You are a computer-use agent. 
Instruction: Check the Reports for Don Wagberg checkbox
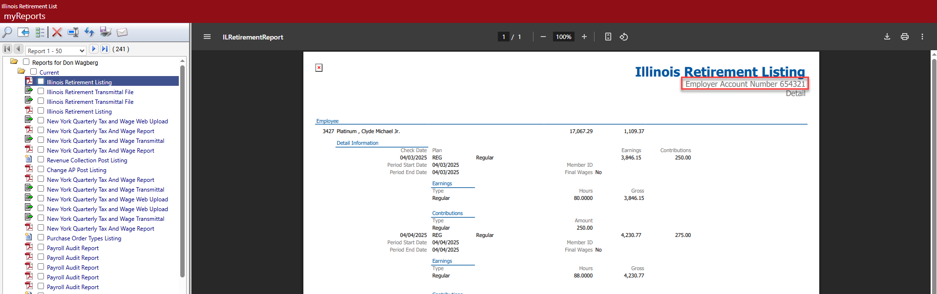[x=26, y=62]
